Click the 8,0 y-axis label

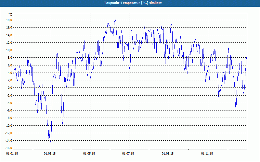(x=10, y=58)
